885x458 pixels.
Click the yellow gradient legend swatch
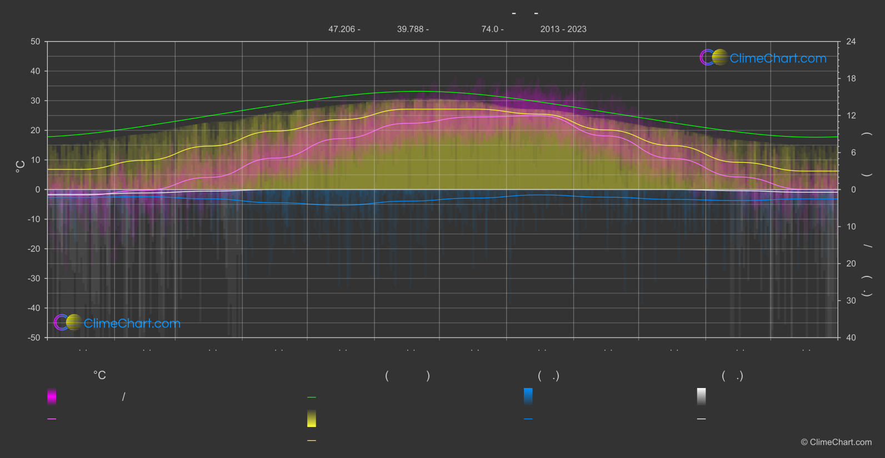coord(312,419)
